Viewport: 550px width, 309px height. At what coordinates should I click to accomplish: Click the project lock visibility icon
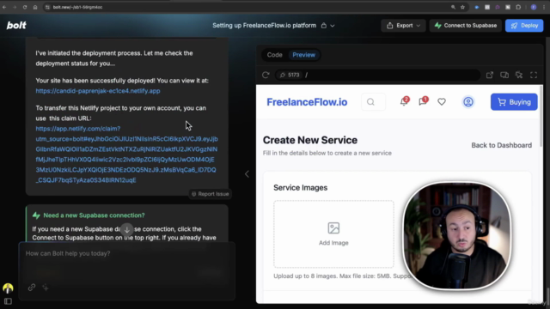tap(324, 26)
